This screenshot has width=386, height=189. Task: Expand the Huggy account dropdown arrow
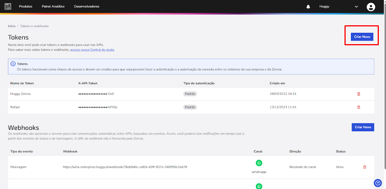pyautogui.click(x=356, y=7)
